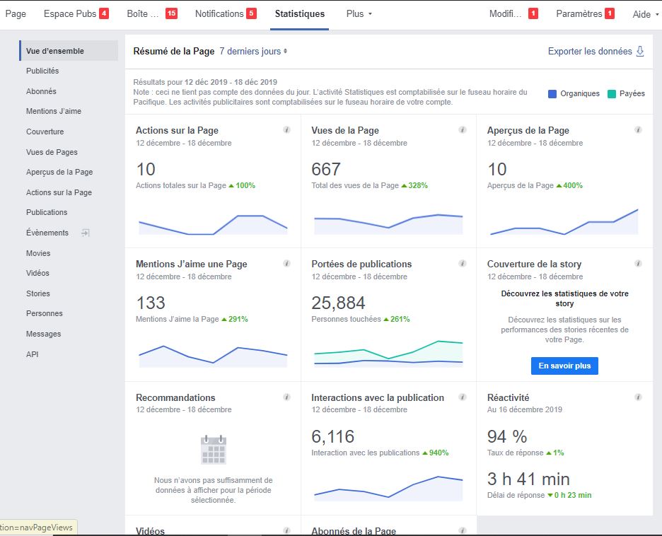This screenshot has width=662, height=536.
Task: Click the teal Payées legend swatch
Action: coord(611,94)
